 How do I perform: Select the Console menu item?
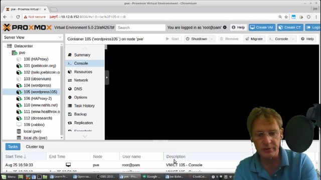click(85, 63)
